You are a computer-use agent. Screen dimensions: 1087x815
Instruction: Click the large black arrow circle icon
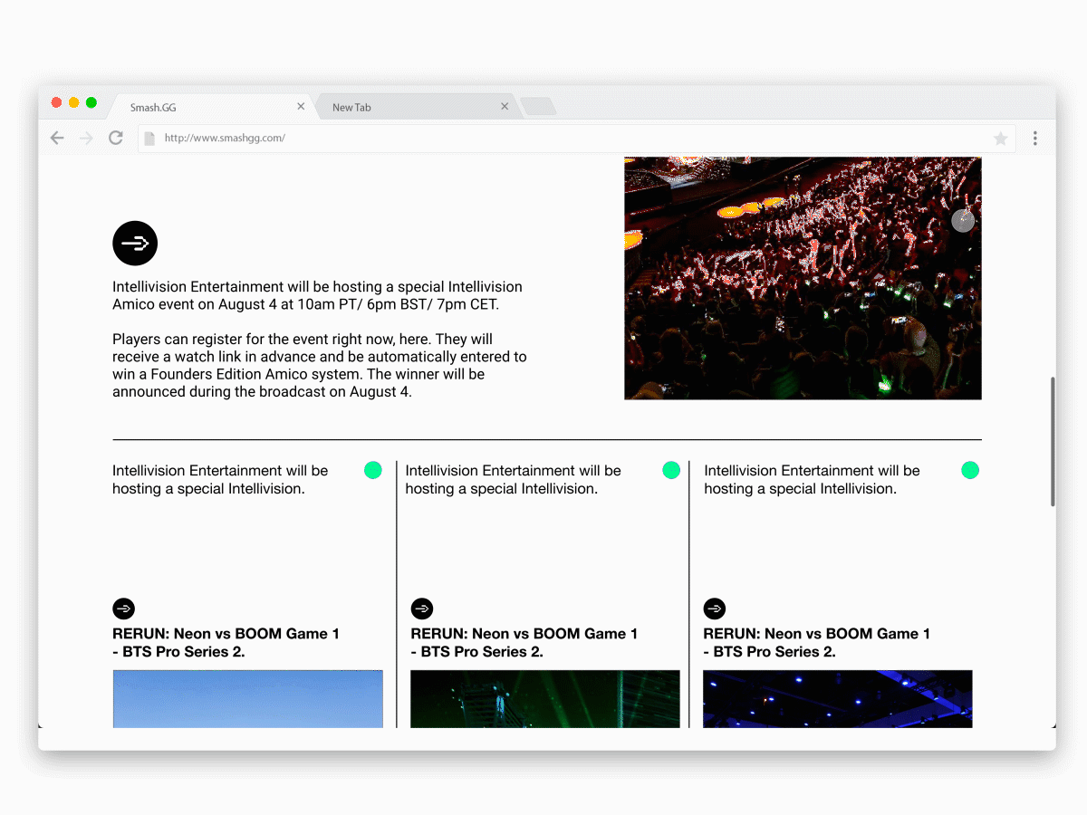[135, 243]
